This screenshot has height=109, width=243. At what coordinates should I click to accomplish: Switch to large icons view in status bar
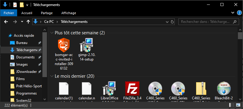coord(238,105)
